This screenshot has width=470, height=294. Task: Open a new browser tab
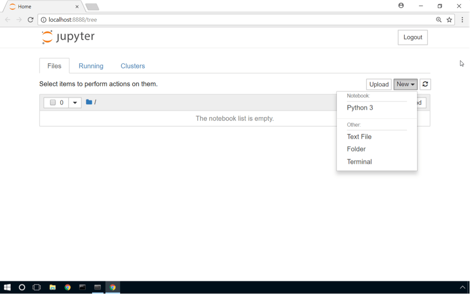[92, 7]
